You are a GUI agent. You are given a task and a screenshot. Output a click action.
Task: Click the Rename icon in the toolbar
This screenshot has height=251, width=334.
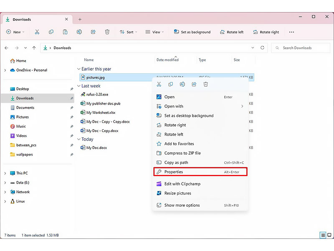click(x=79, y=32)
